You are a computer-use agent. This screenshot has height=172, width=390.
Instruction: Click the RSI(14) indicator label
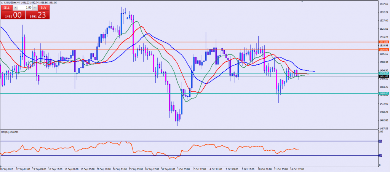pos(10,132)
